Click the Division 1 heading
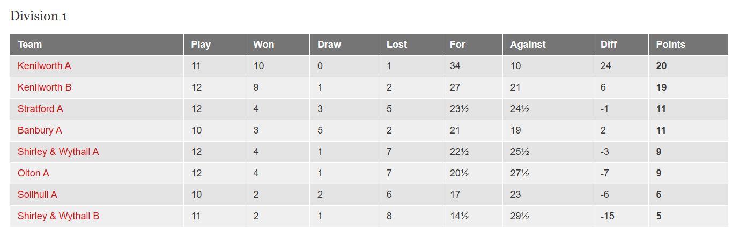The width and height of the screenshot is (740, 237). tap(39, 16)
